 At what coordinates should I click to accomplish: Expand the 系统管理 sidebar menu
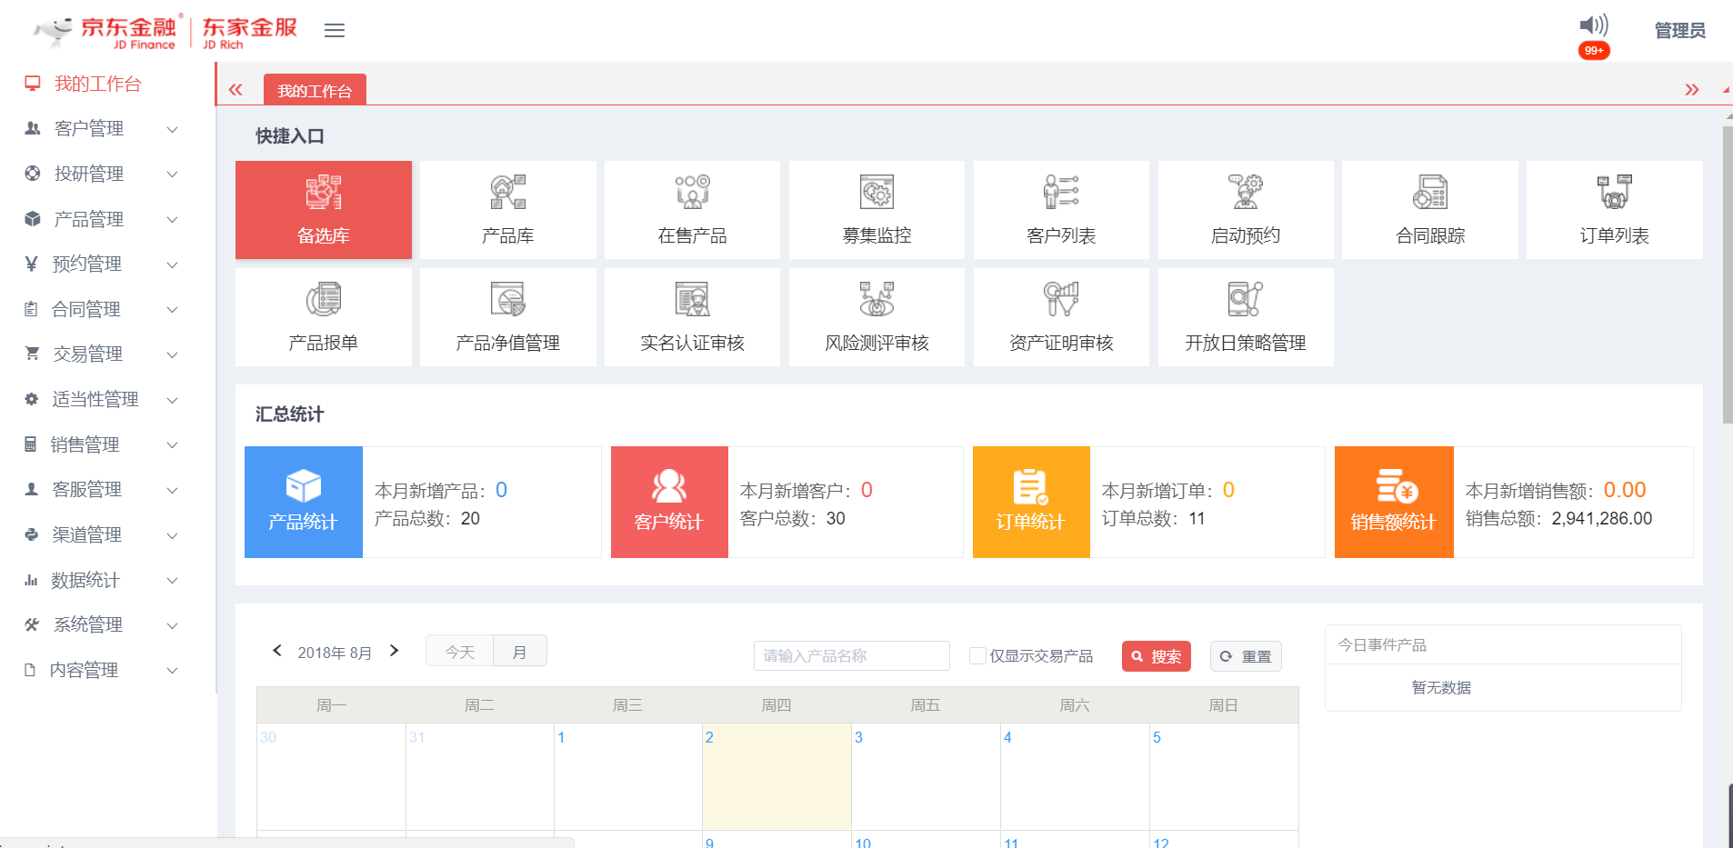[x=100, y=624]
